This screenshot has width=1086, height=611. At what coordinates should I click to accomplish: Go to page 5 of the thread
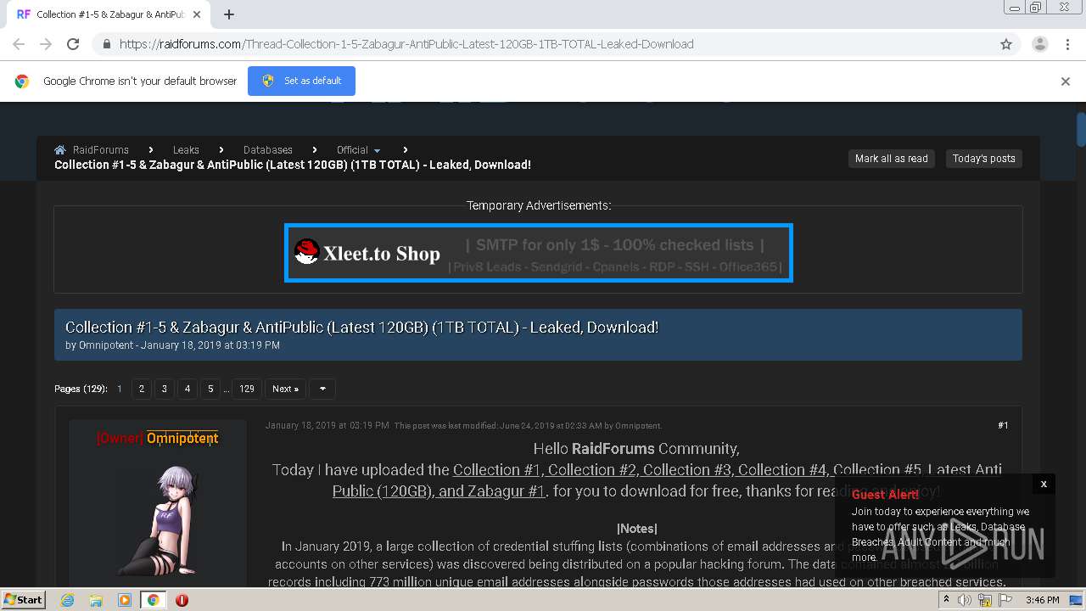click(210, 389)
